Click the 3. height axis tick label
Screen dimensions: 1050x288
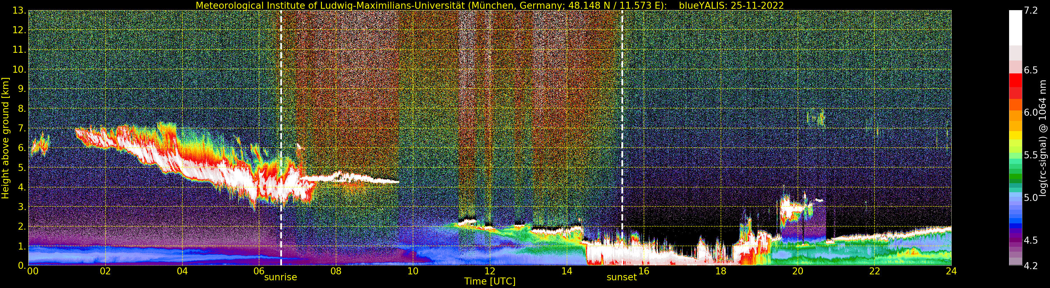(22, 207)
